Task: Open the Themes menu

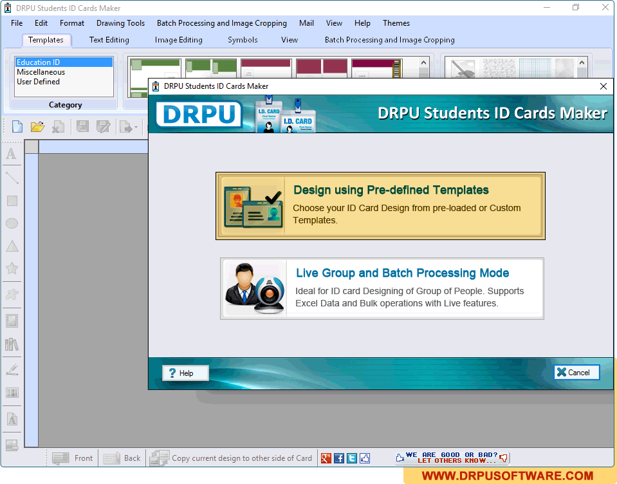Action: tap(396, 23)
